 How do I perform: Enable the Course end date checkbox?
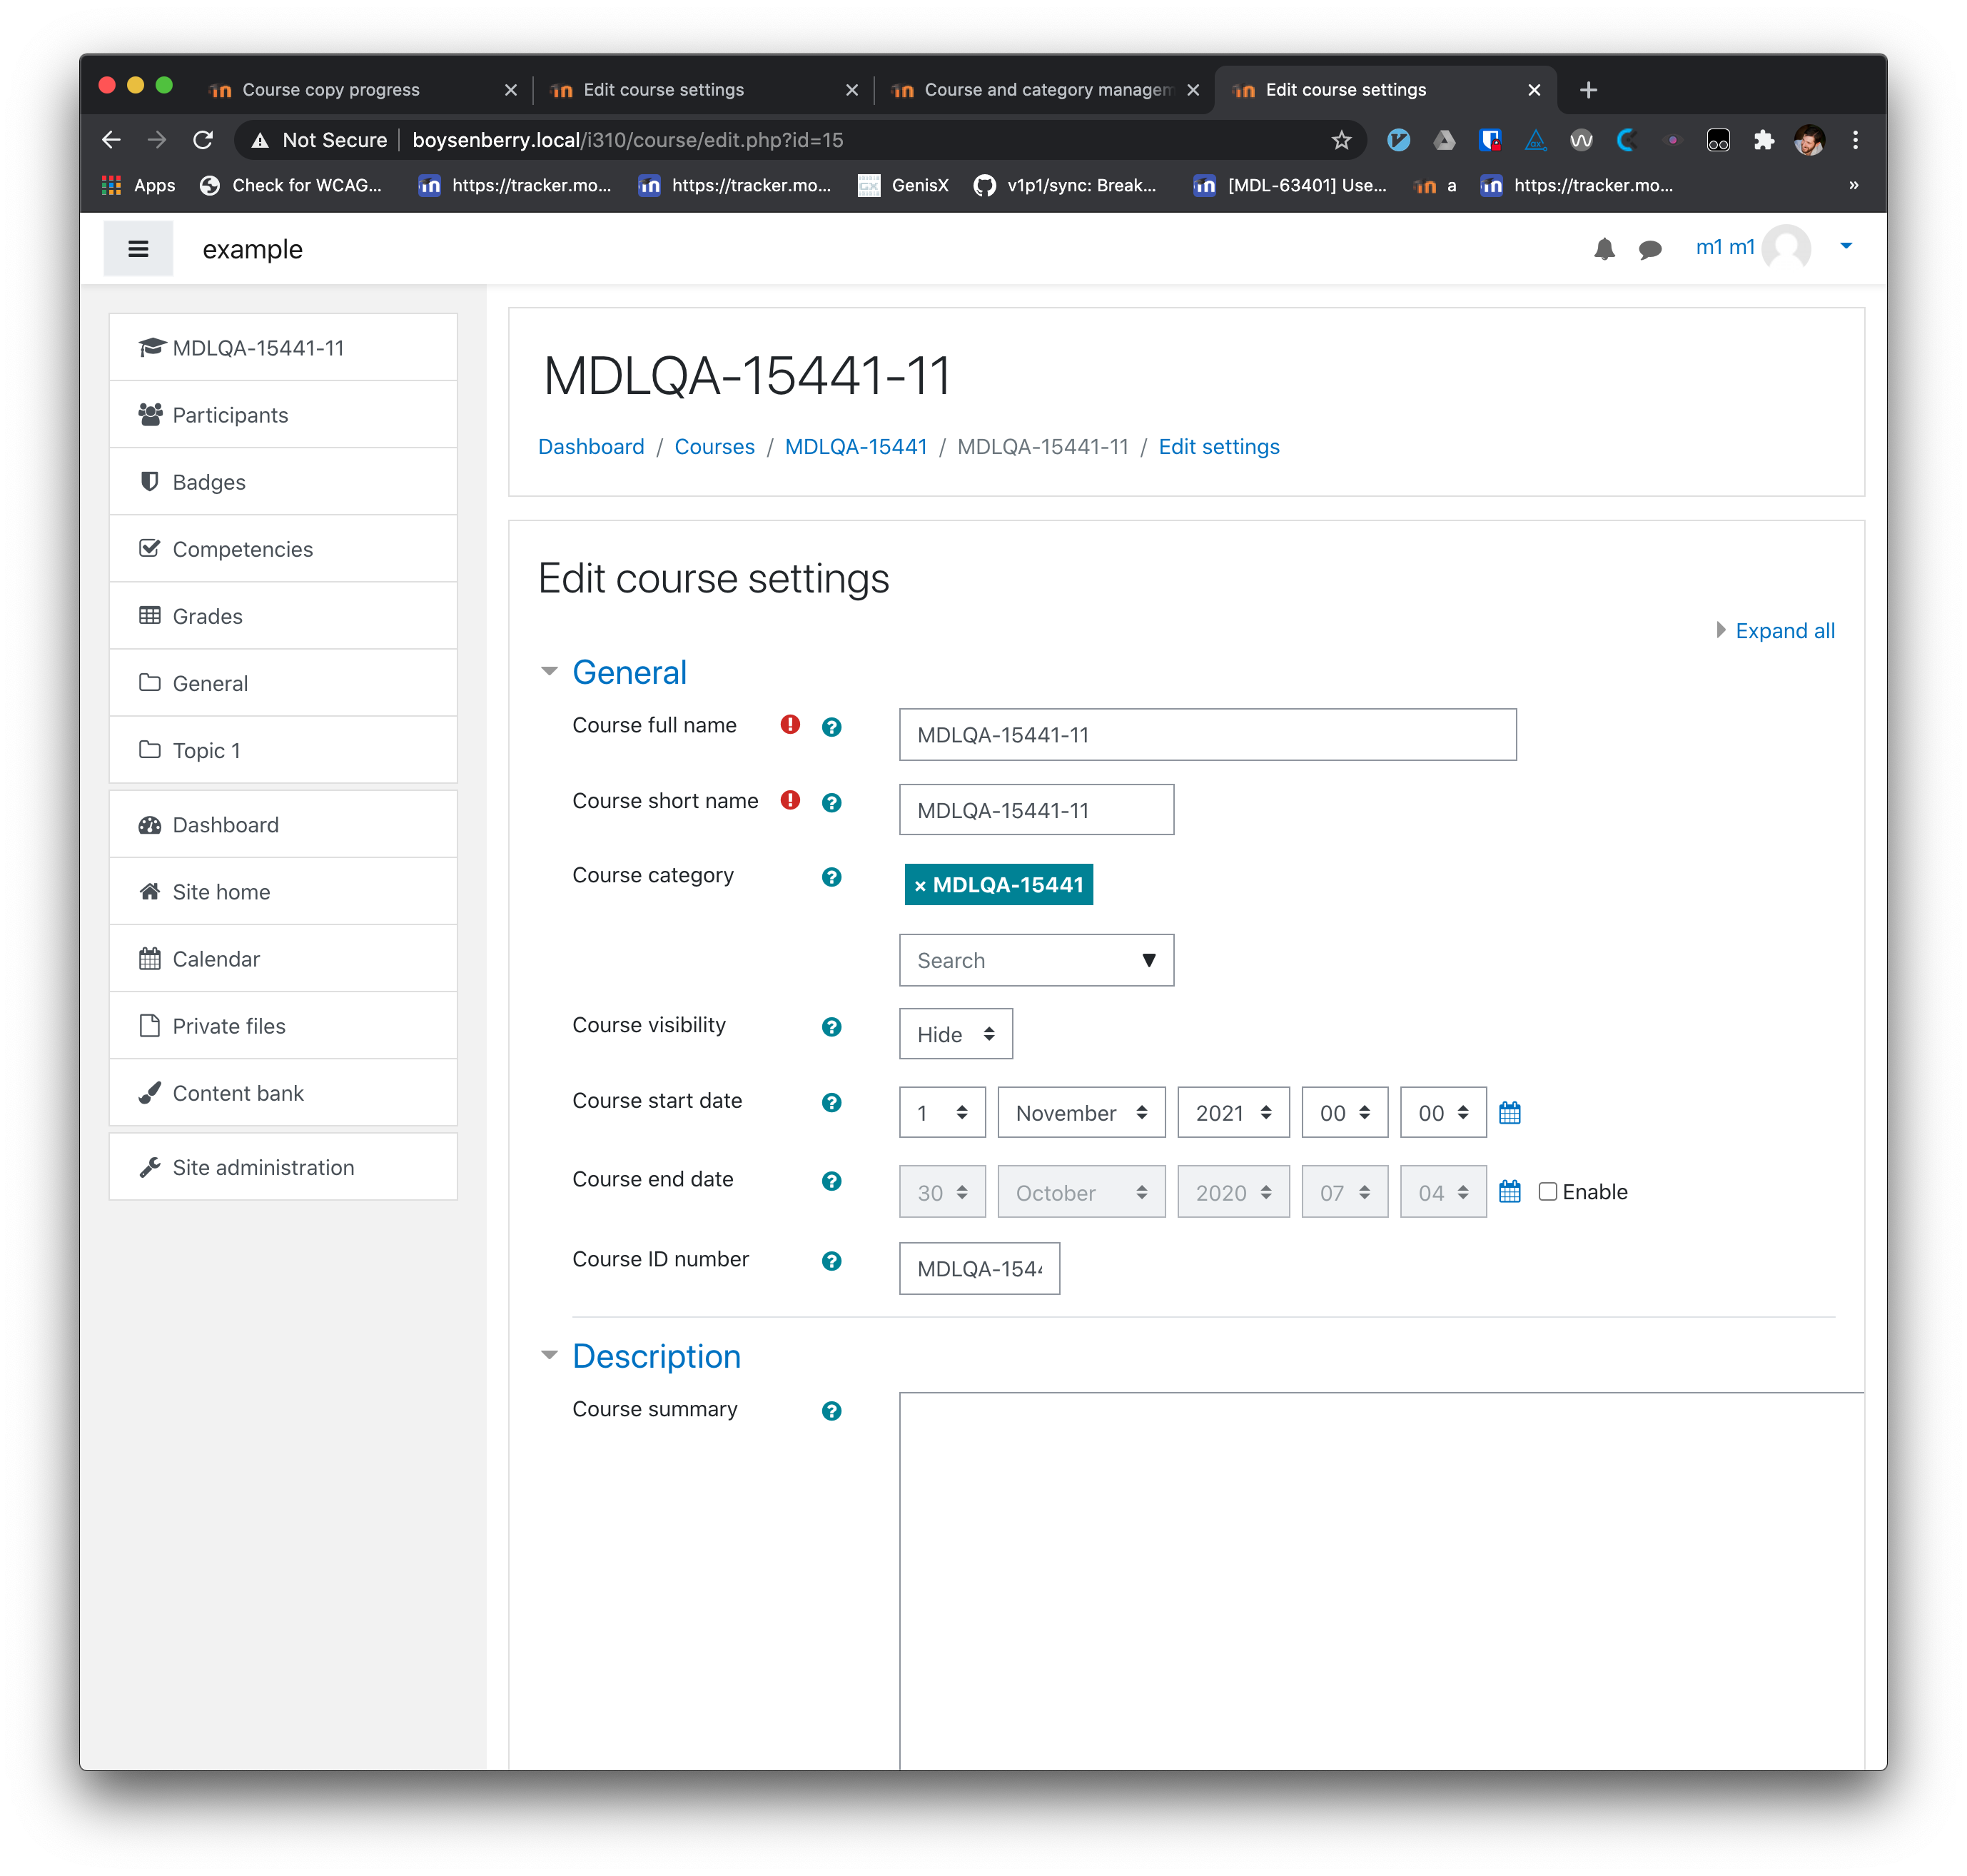1547,1191
